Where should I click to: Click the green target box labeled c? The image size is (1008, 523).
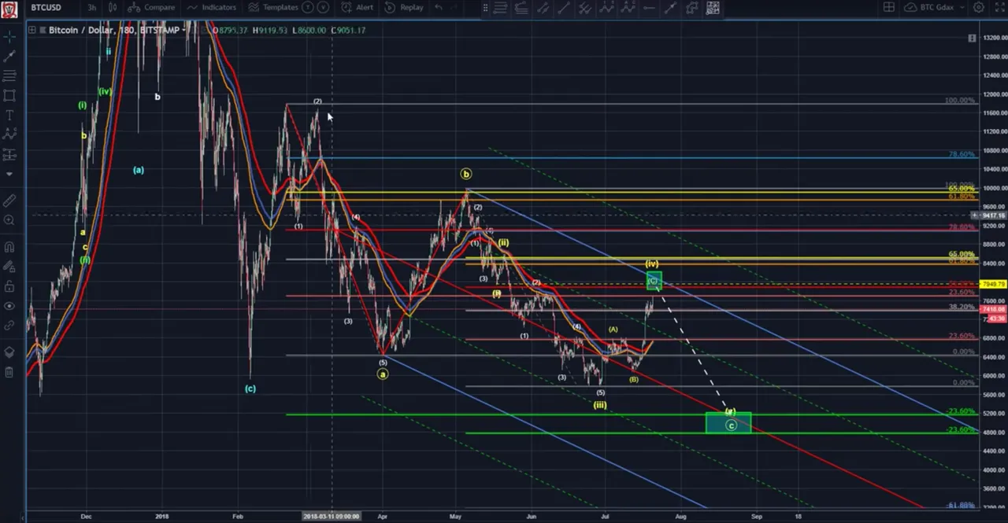point(728,422)
